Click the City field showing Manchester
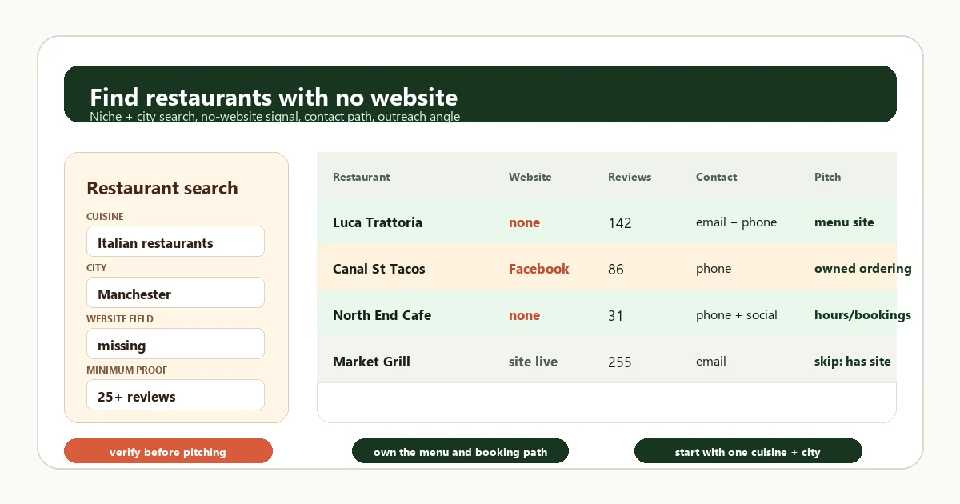This screenshot has width=960, height=504. [175, 293]
